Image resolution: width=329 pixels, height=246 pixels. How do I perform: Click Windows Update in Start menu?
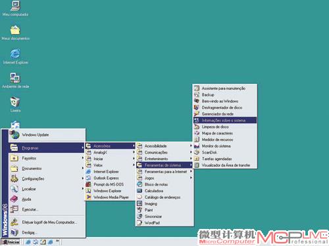pyautogui.click(x=47, y=135)
